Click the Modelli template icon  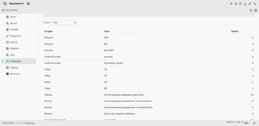pyautogui.click(x=7, y=30)
